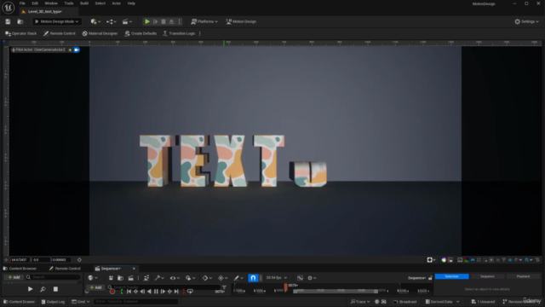Open the Sequencer wrench actions dropdown

159,278
